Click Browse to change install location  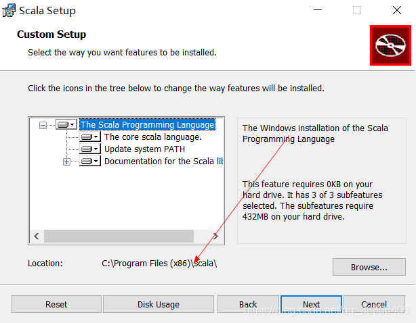pyautogui.click(x=369, y=267)
